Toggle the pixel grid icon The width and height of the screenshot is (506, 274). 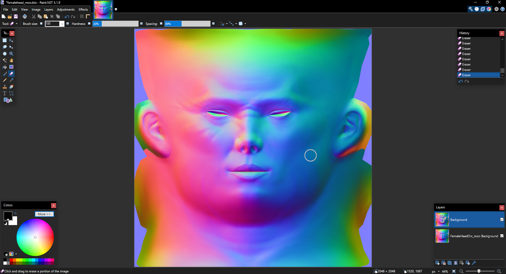pyautogui.click(x=82, y=16)
